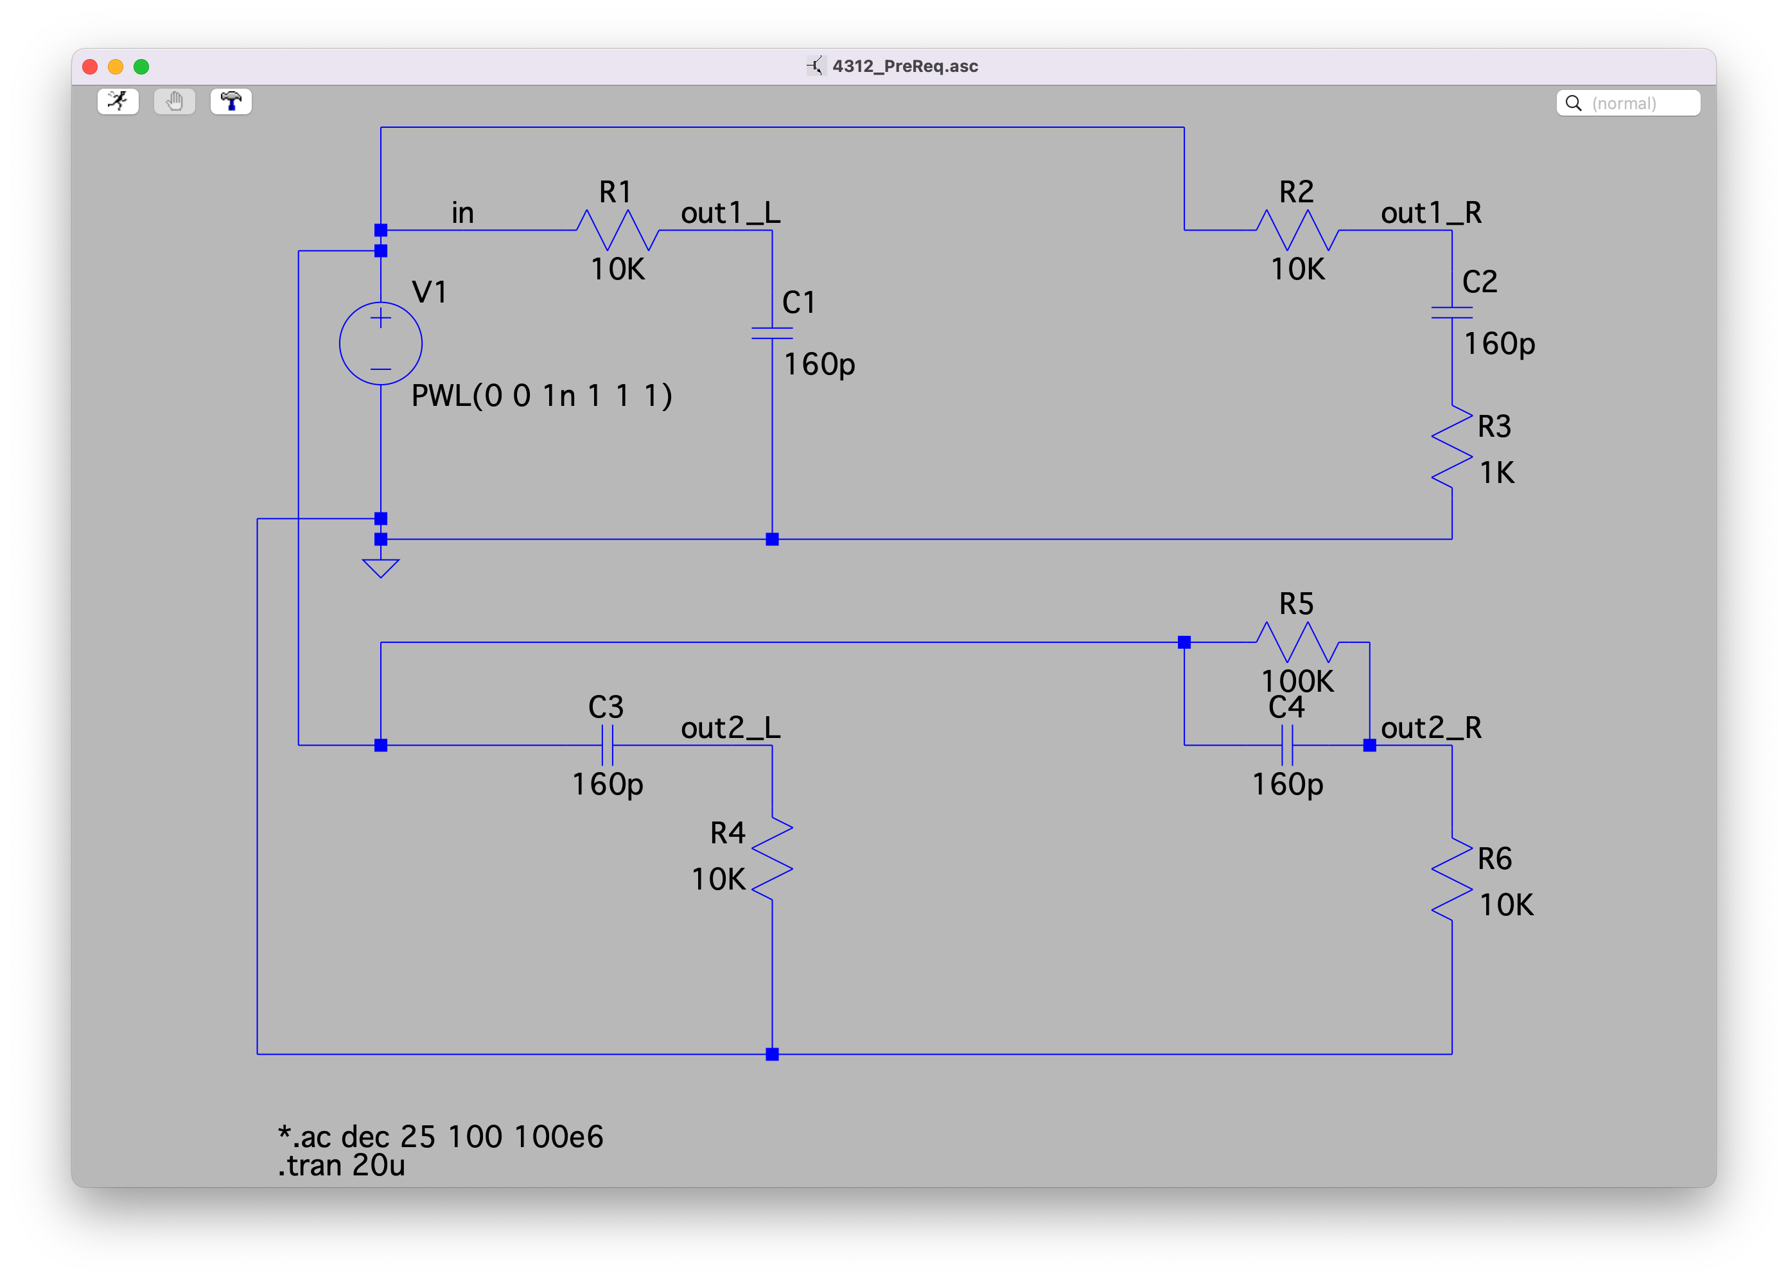This screenshot has height=1282, width=1788.
Task: Close the window with the red button
Action: [x=90, y=67]
